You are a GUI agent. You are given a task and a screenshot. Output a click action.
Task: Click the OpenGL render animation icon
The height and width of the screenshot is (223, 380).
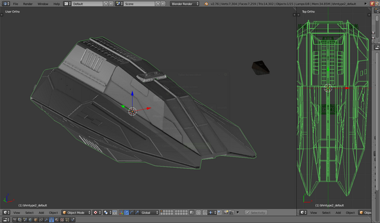(232, 212)
